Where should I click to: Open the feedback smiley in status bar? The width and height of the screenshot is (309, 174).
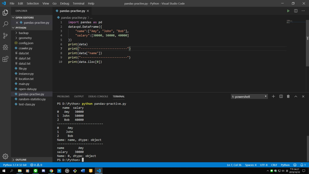click(295, 165)
